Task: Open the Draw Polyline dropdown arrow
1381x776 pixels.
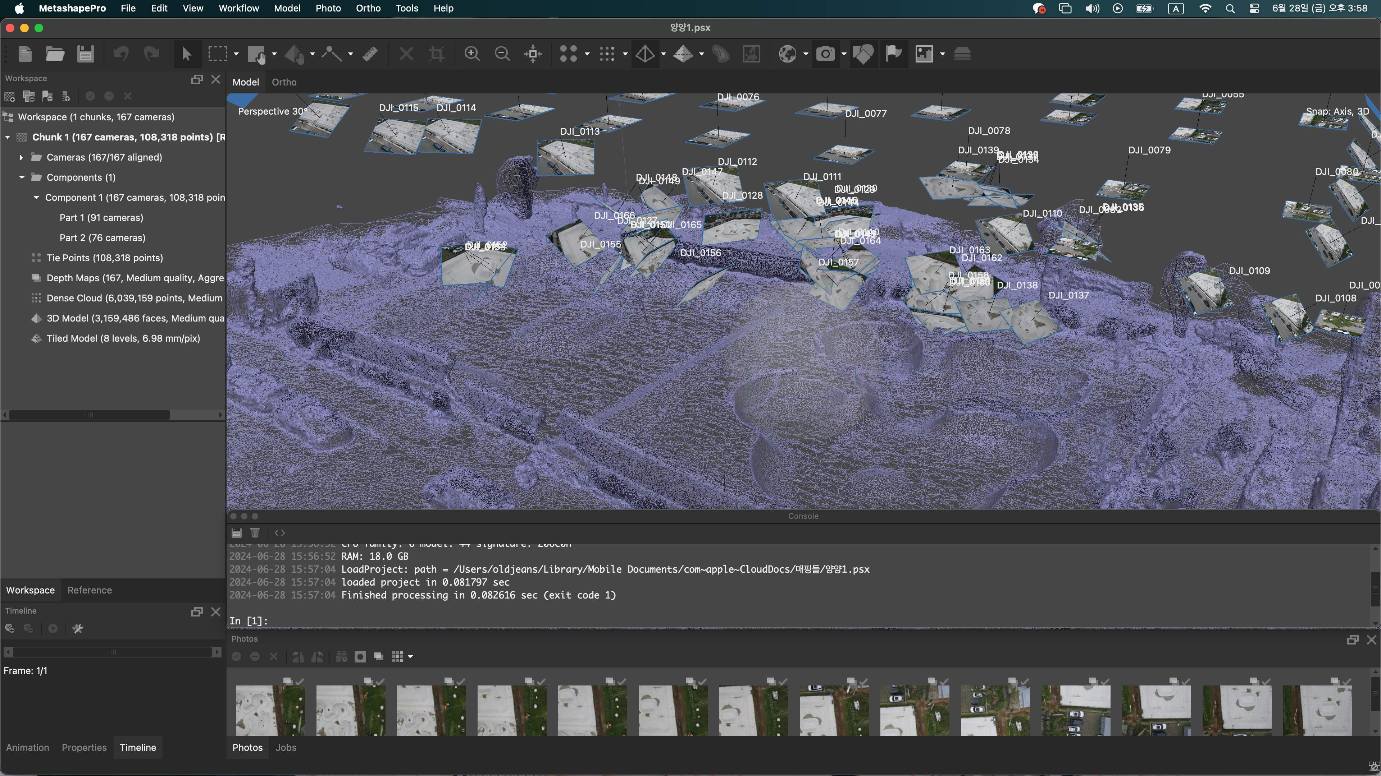Action: click(x=351, y=54)
